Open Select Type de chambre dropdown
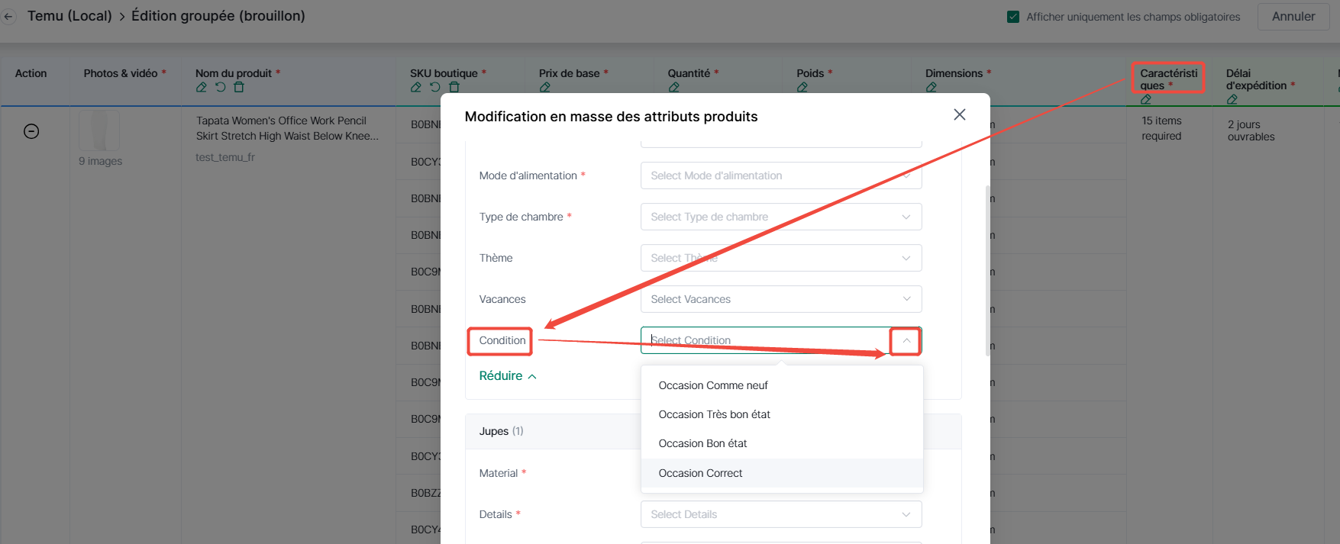1340x544 pixels. [x=781, y=217]
